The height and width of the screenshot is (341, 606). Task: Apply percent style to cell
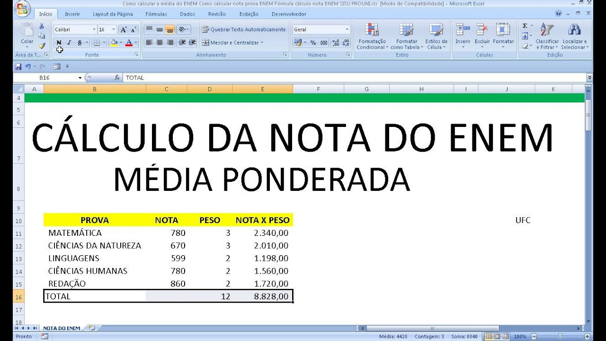tap(313, 43)
